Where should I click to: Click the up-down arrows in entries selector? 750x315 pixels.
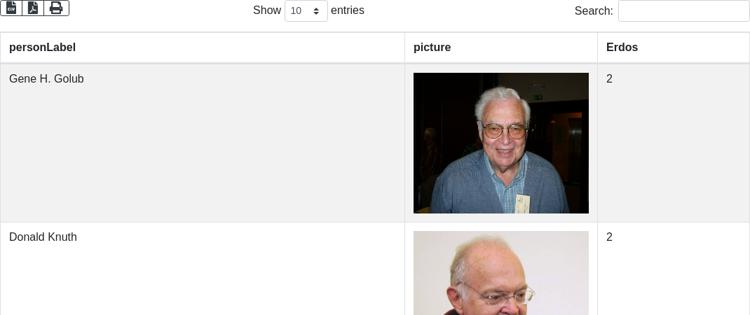click(316, 11)
